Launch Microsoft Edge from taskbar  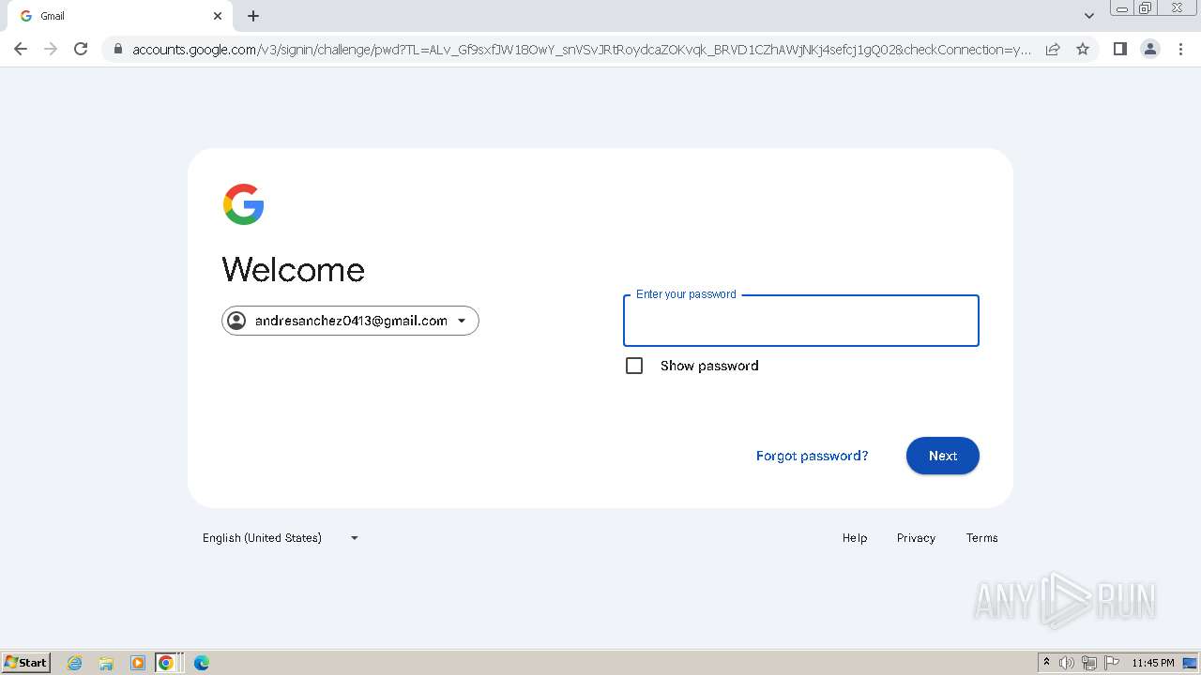click(202, 663)
